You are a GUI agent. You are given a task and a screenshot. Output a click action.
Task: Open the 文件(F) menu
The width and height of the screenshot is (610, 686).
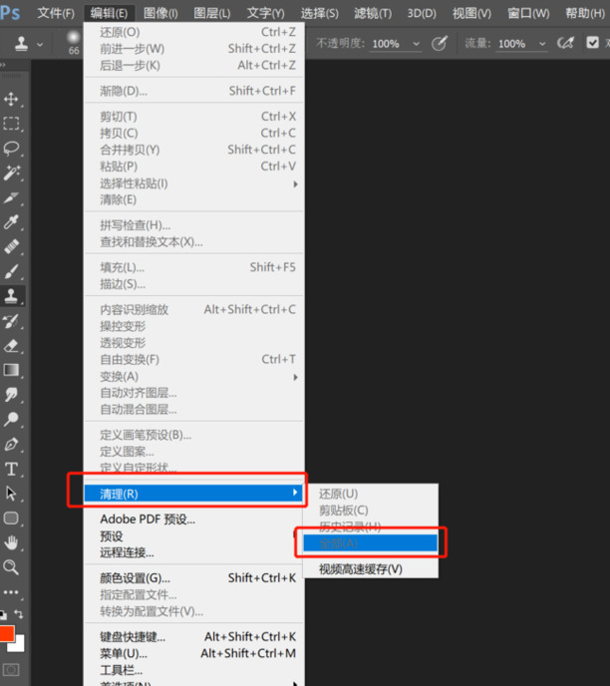tap(56, 13)
